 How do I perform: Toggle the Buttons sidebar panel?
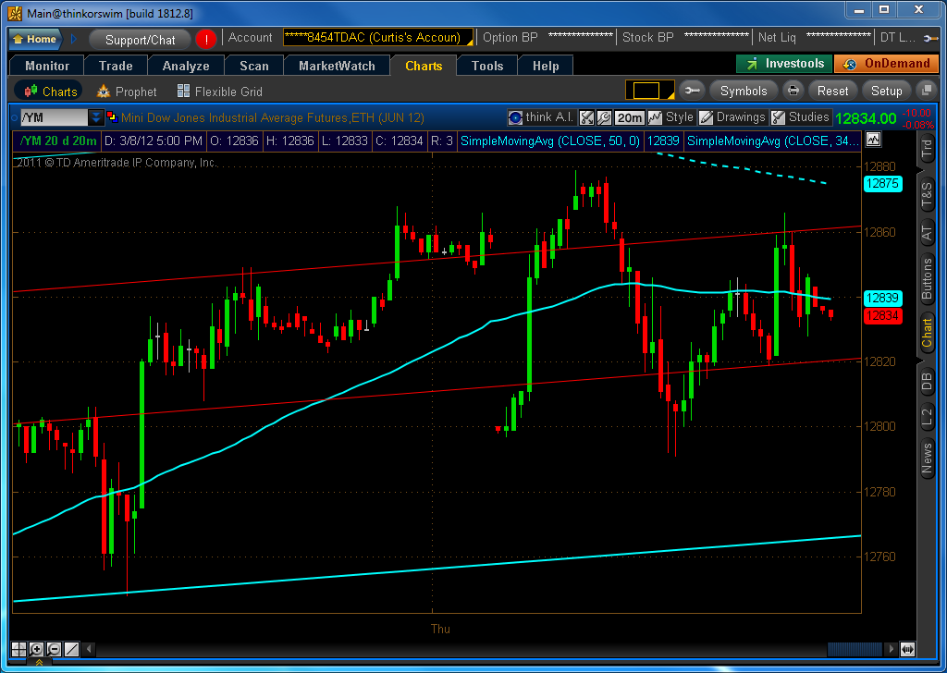coord(927,279)
